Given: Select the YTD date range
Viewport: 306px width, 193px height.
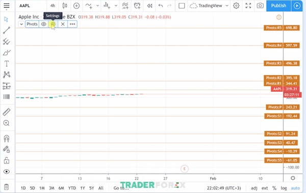Looking at the screenshot, I should tap(72, 188).
